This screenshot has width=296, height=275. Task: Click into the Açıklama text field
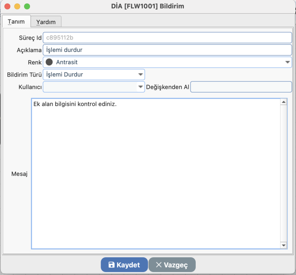click(x=167, y=50)
